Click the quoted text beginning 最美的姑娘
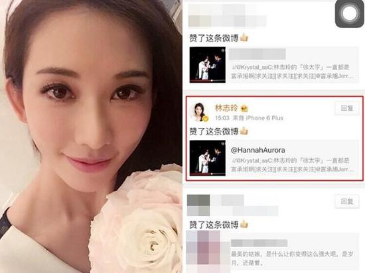365x273 pixels. [293, 258]
